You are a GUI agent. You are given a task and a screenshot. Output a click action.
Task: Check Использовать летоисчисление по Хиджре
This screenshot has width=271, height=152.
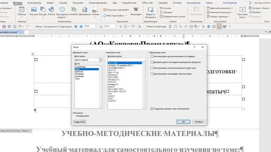152,56
